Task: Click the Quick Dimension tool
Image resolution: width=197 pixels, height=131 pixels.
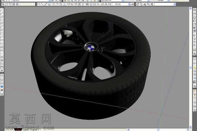Action: tap(69, 4)
